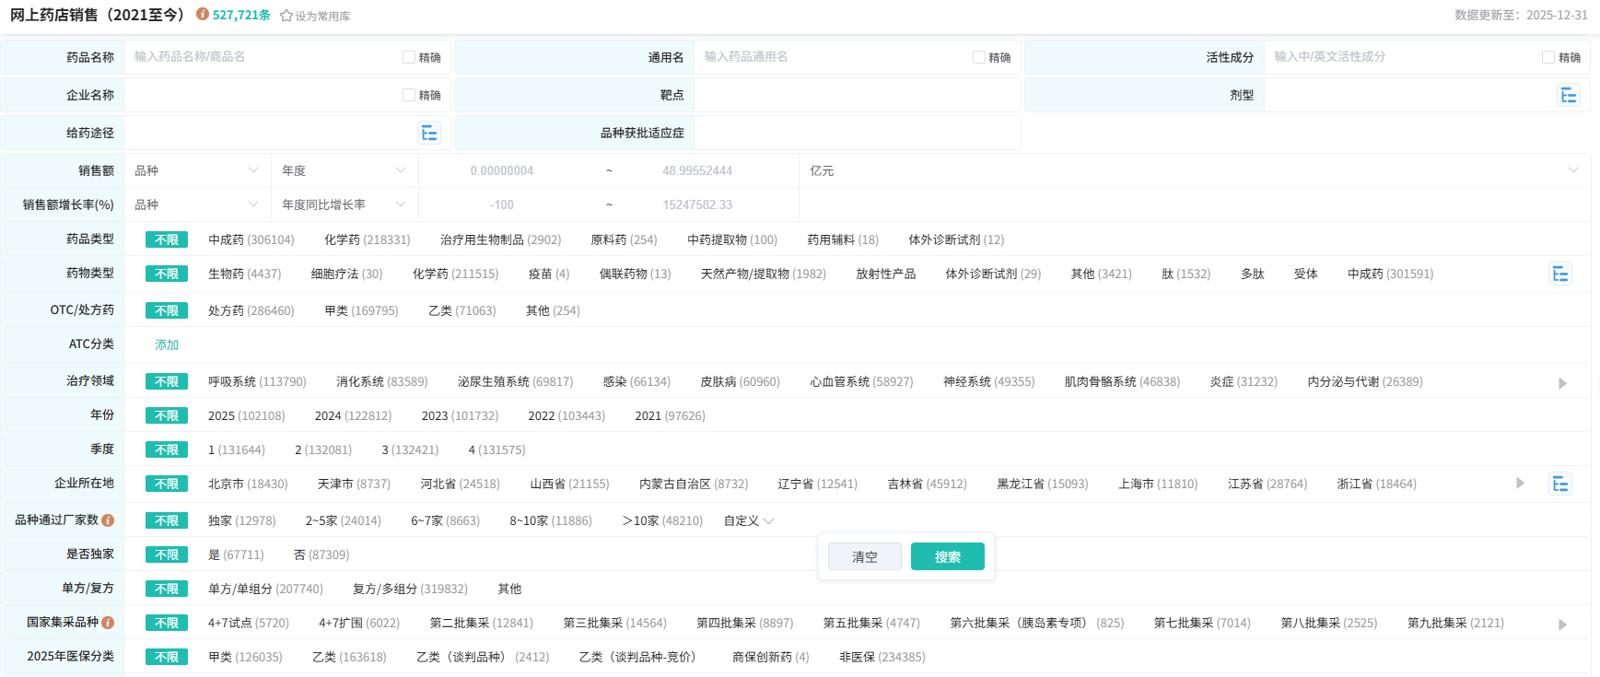Click the star icon to set as favorite database

pos(286,16)
